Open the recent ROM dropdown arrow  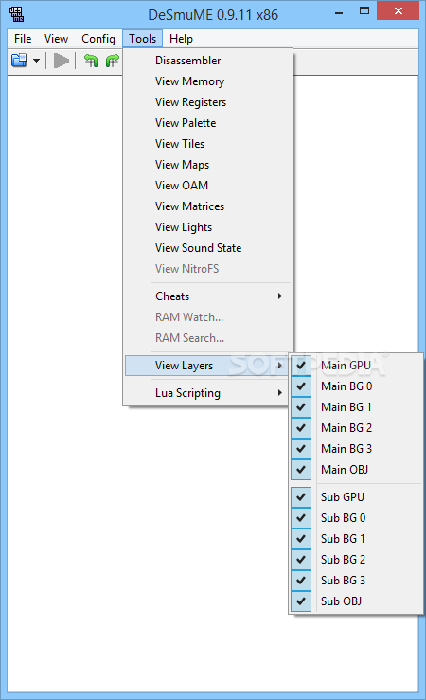coord(37,61)
